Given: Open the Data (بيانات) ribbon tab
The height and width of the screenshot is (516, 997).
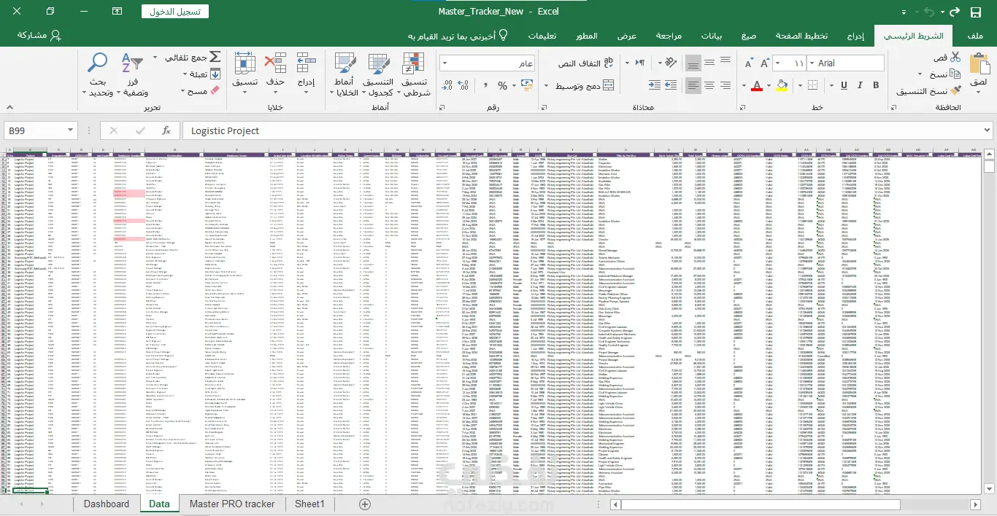Looking at the screenshot, I should (712, 36).
